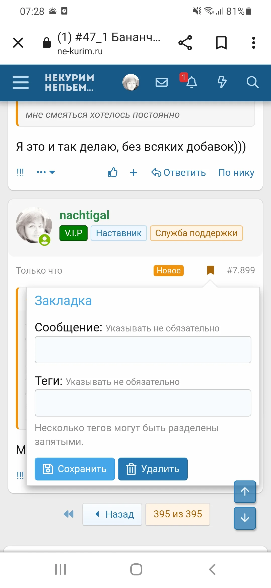Screen dimensions: 271x588
Task: Tap Android back button
Action: pyautogui.click(x=212, y=569)
